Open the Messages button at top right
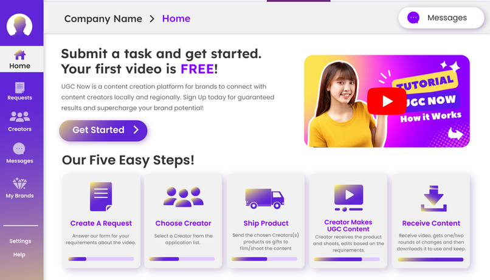Viewport: 490px width, 280px height. click(441, 18)
